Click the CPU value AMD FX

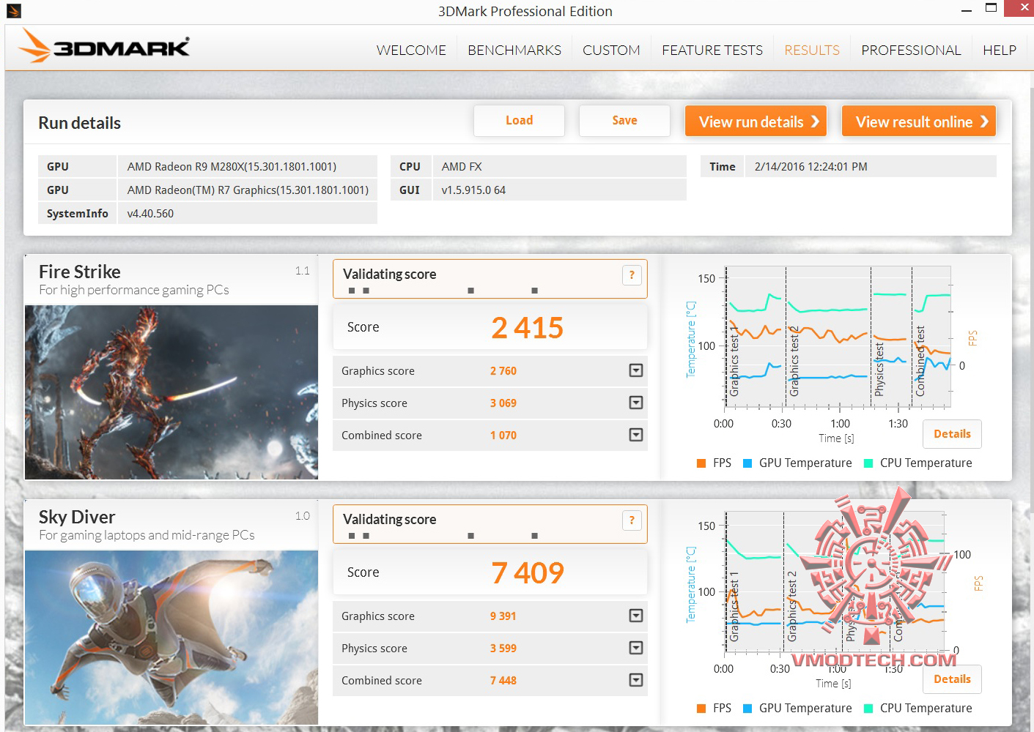tap(462, 167)
